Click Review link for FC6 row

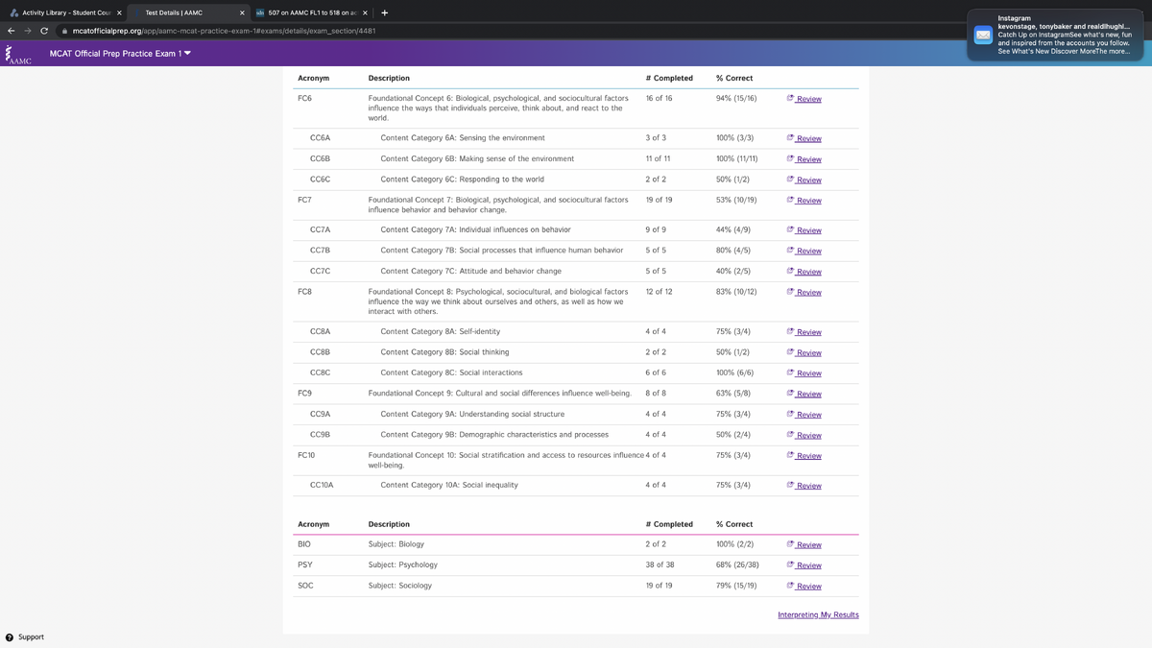tap(804, 99)
